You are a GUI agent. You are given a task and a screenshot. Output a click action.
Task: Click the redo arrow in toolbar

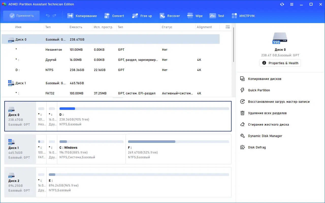[x=54, y=16]
